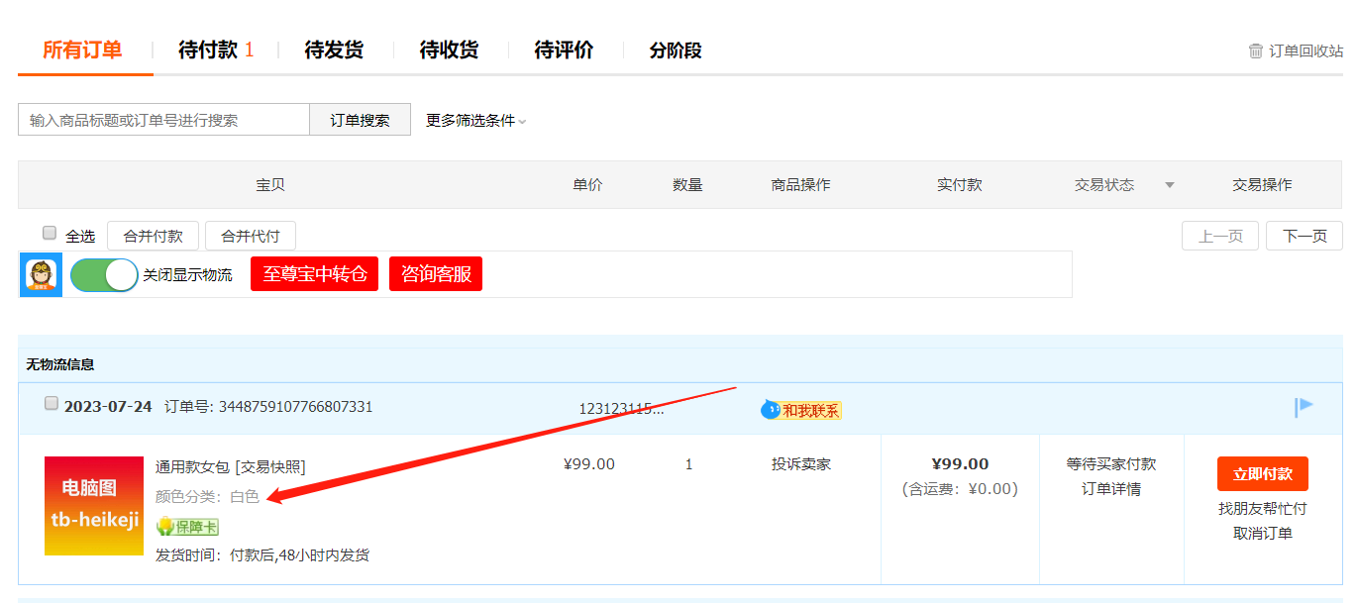Check the 全选 select-all checkbox
The width and height of the screenshot is (1358, 603).
49,232
